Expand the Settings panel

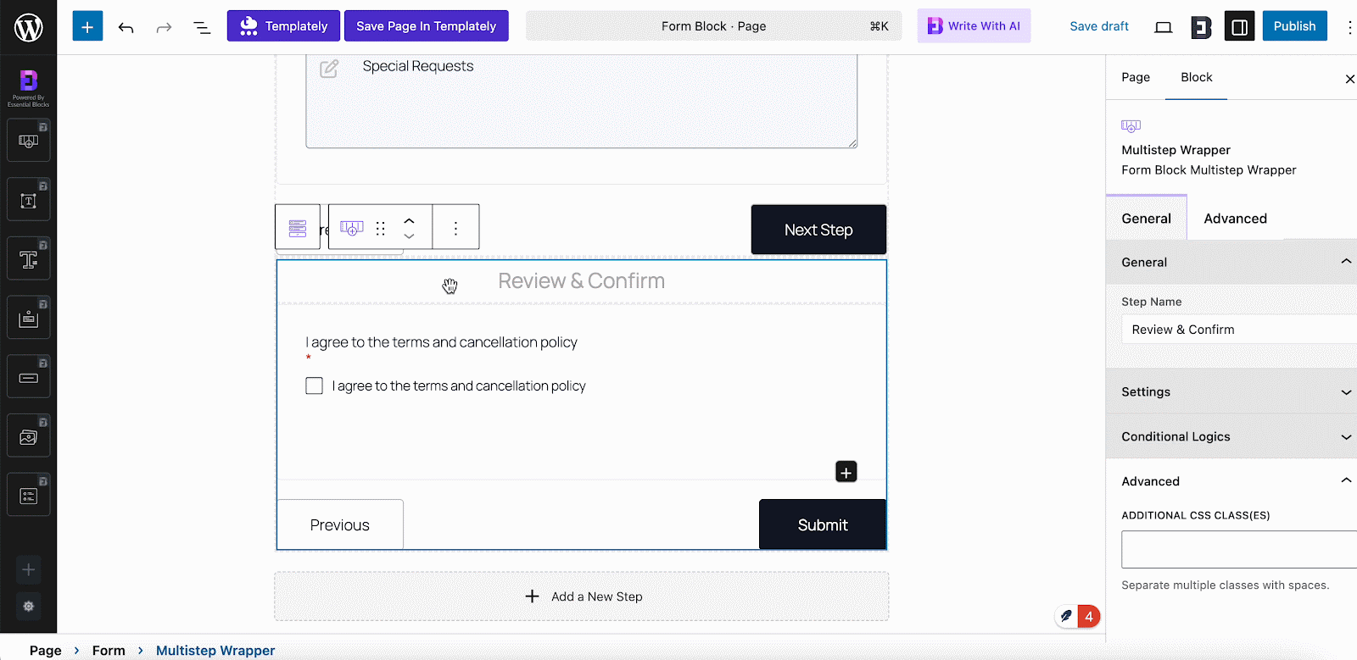click(1231, 391)
